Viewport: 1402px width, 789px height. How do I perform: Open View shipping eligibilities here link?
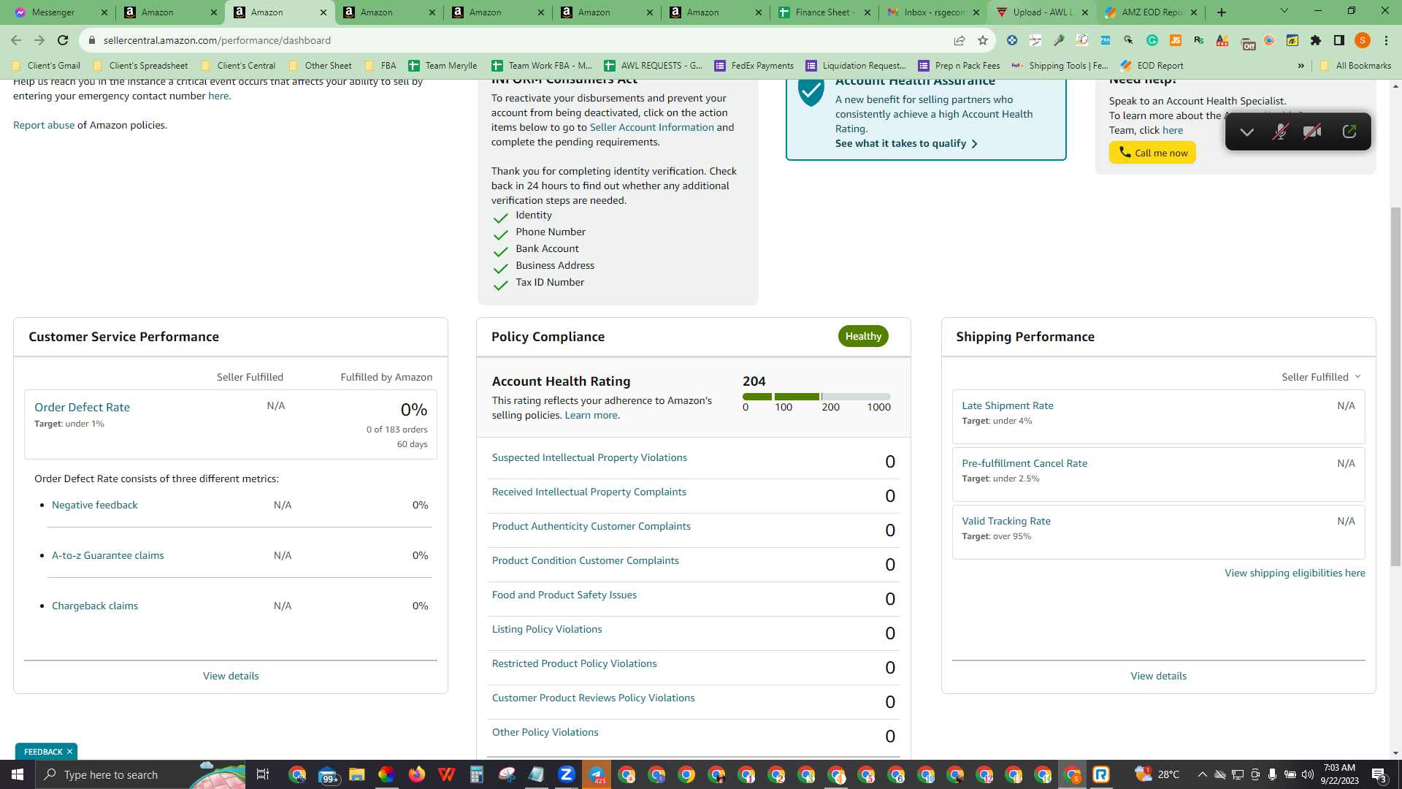coord(1295,573)
